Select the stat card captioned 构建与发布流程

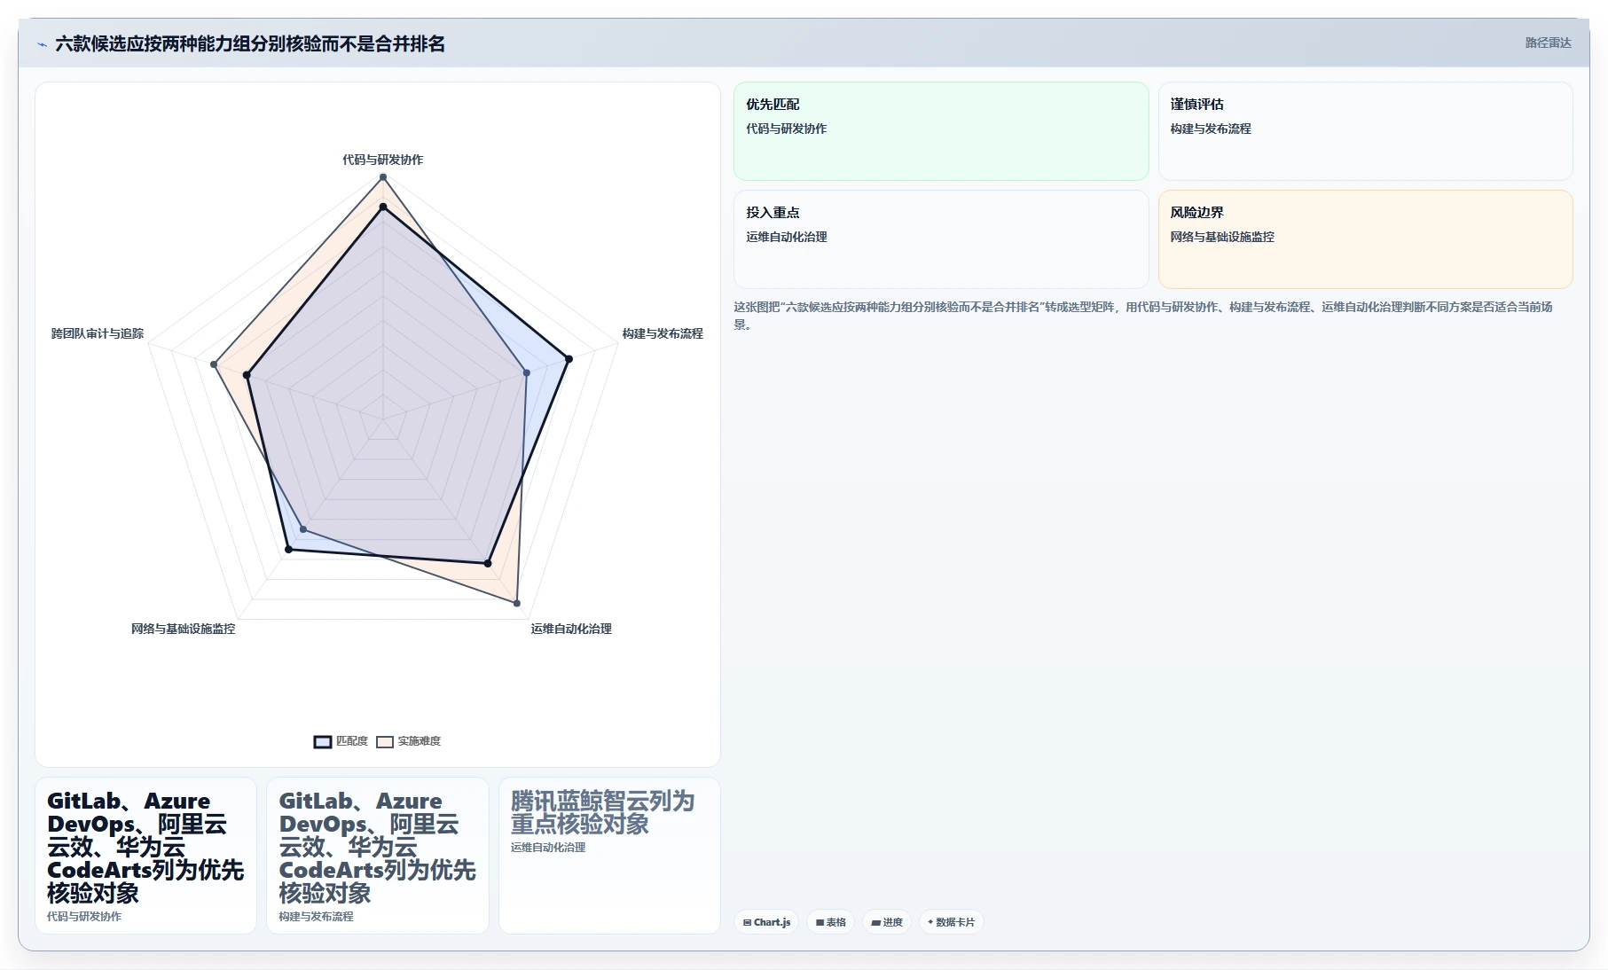coord(378,856)
